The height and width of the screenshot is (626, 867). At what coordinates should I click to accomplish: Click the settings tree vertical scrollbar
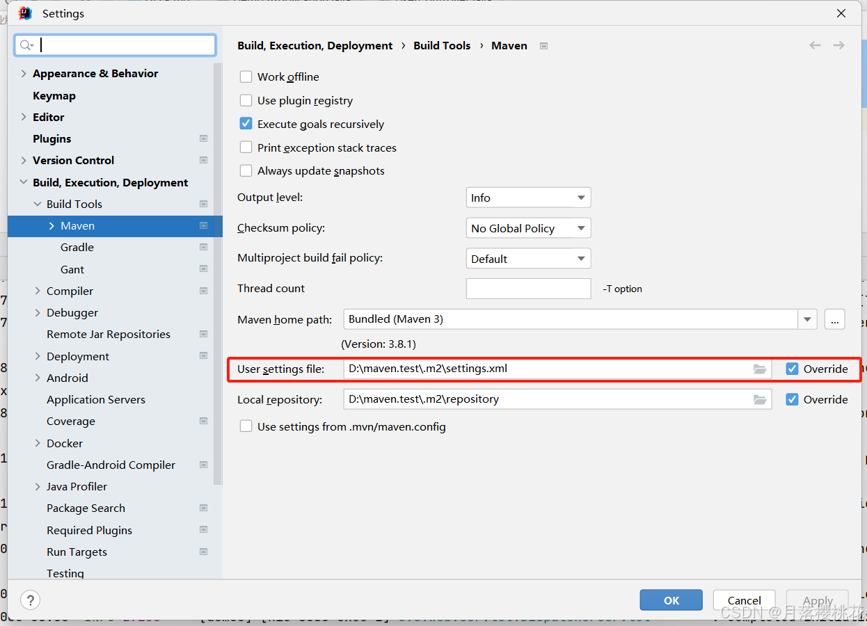point(218,278)
